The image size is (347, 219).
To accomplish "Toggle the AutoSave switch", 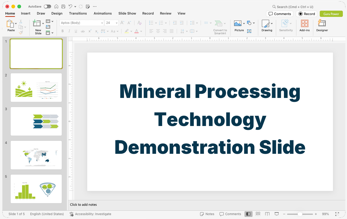I will [x=47, y=6].
